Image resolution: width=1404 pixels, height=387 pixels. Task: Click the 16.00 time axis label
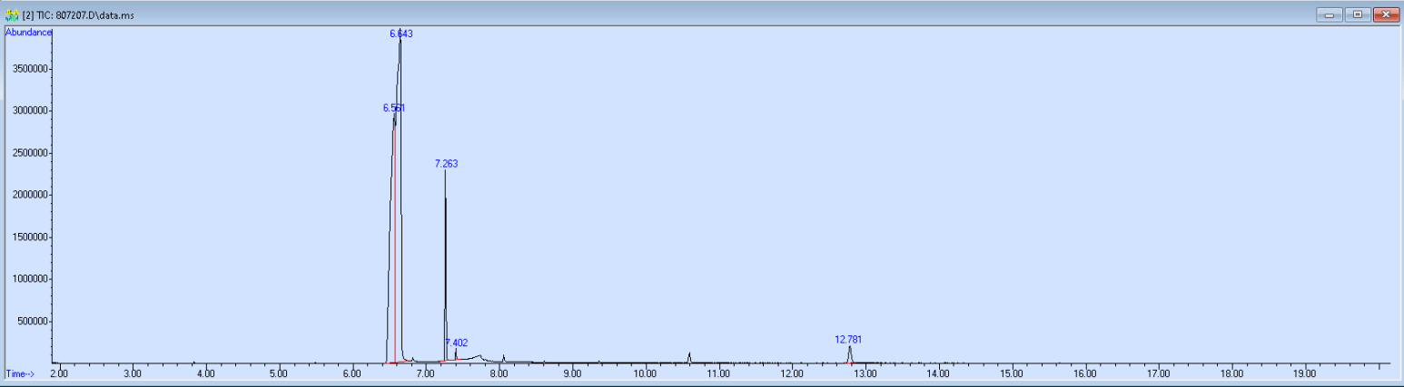pyautogui.click(x=1085, y=373)
